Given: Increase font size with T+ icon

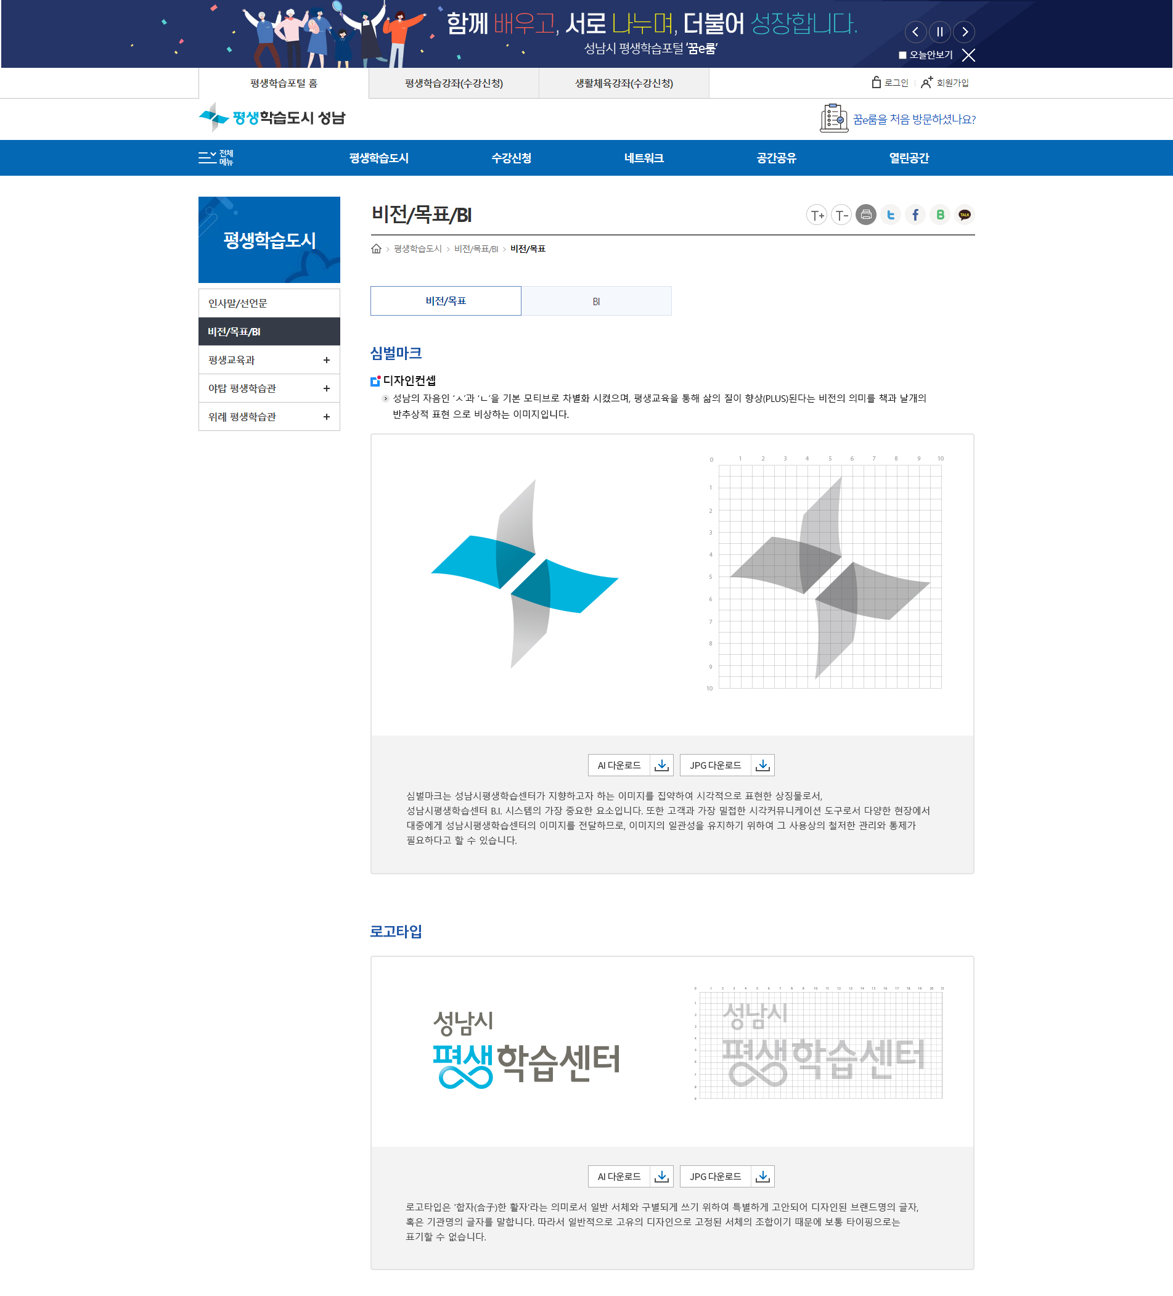Looking at the screenshot, I should (x=817, y=215).
